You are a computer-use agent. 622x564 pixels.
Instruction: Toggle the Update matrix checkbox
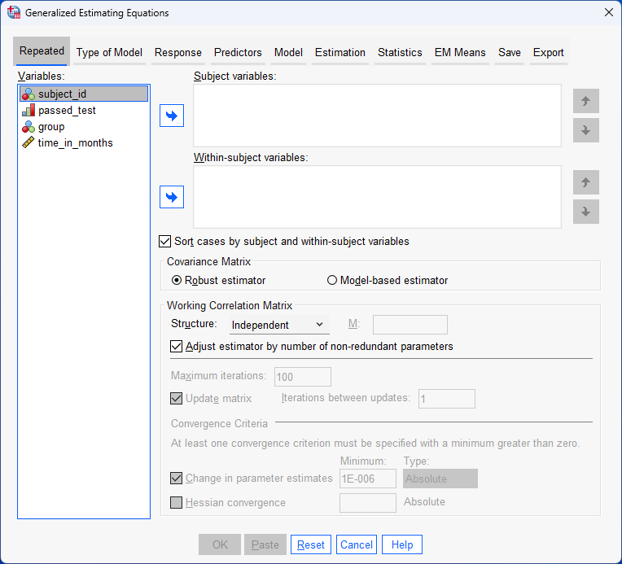[176, 398]
